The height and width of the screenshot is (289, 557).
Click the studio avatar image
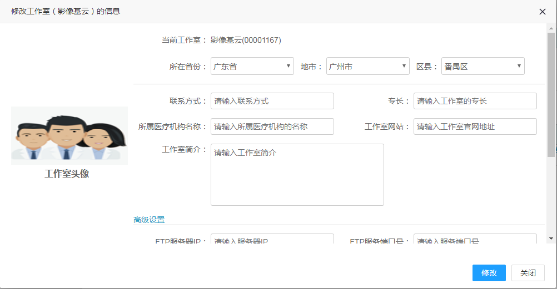coord(69,135)
